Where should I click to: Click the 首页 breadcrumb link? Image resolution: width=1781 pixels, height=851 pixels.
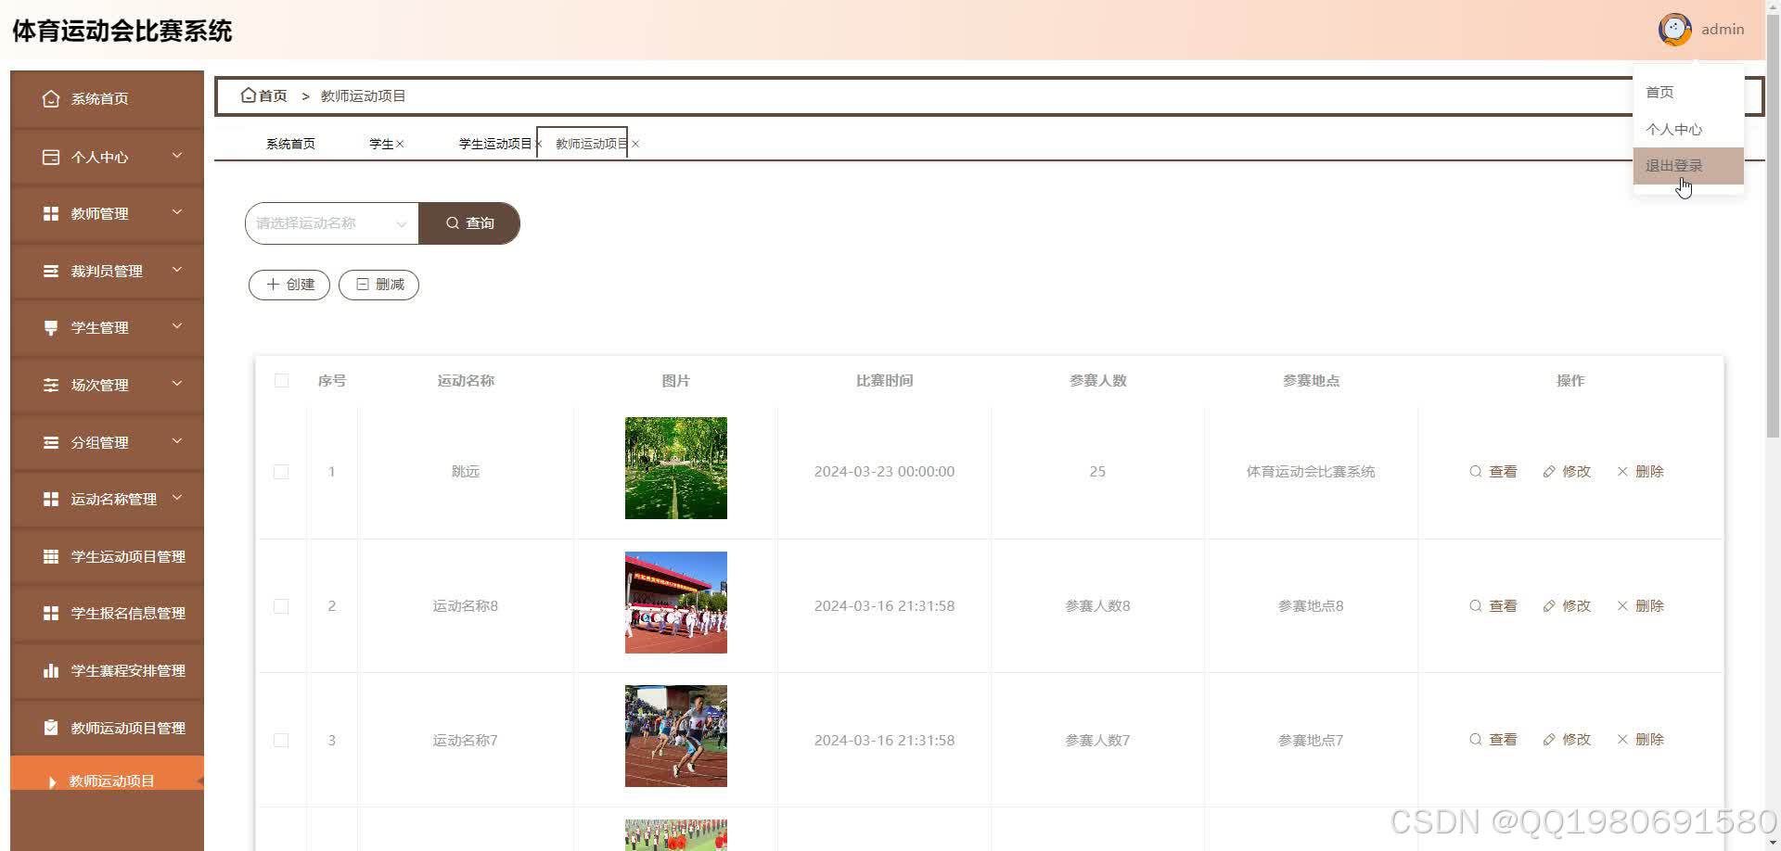coord(273,95)
